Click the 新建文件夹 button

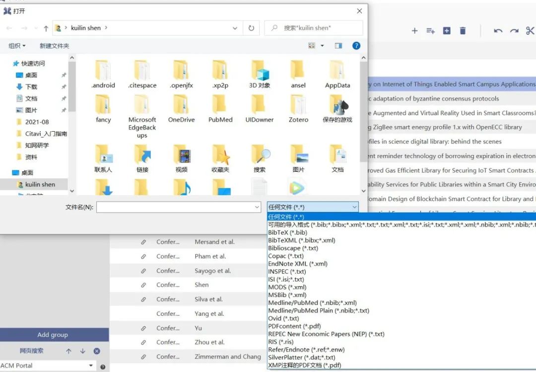[54, 46]
